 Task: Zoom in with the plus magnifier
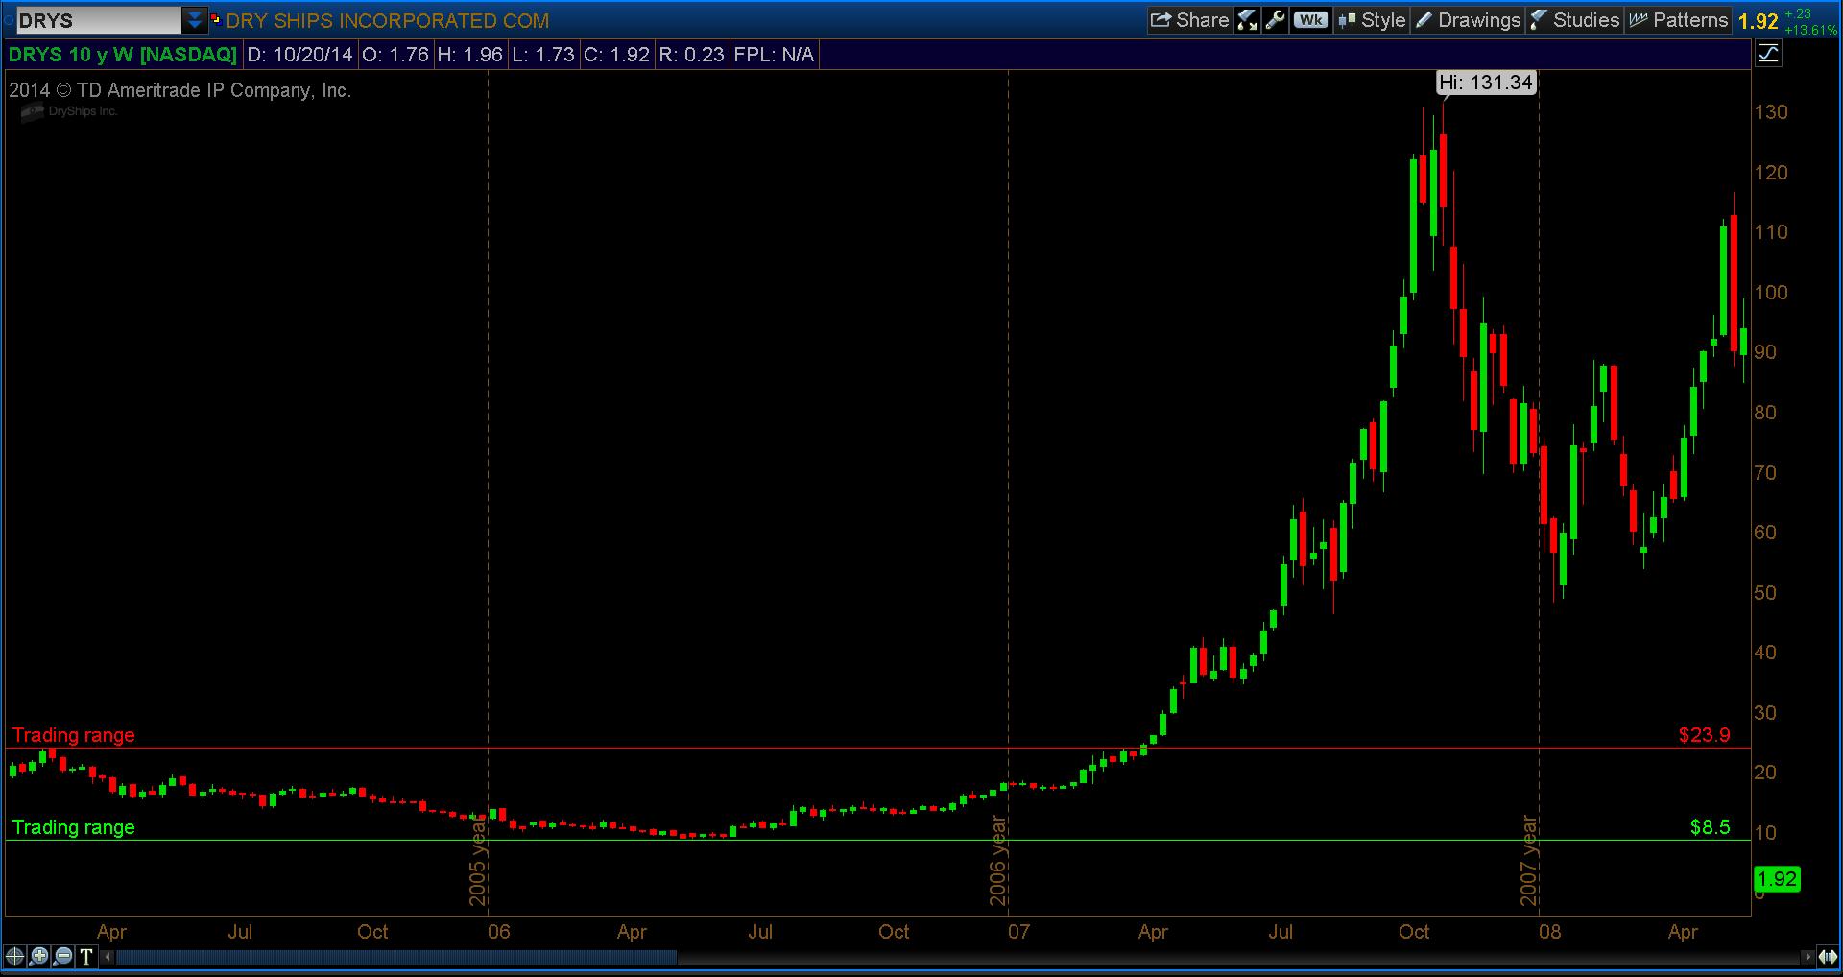point(39,956)
